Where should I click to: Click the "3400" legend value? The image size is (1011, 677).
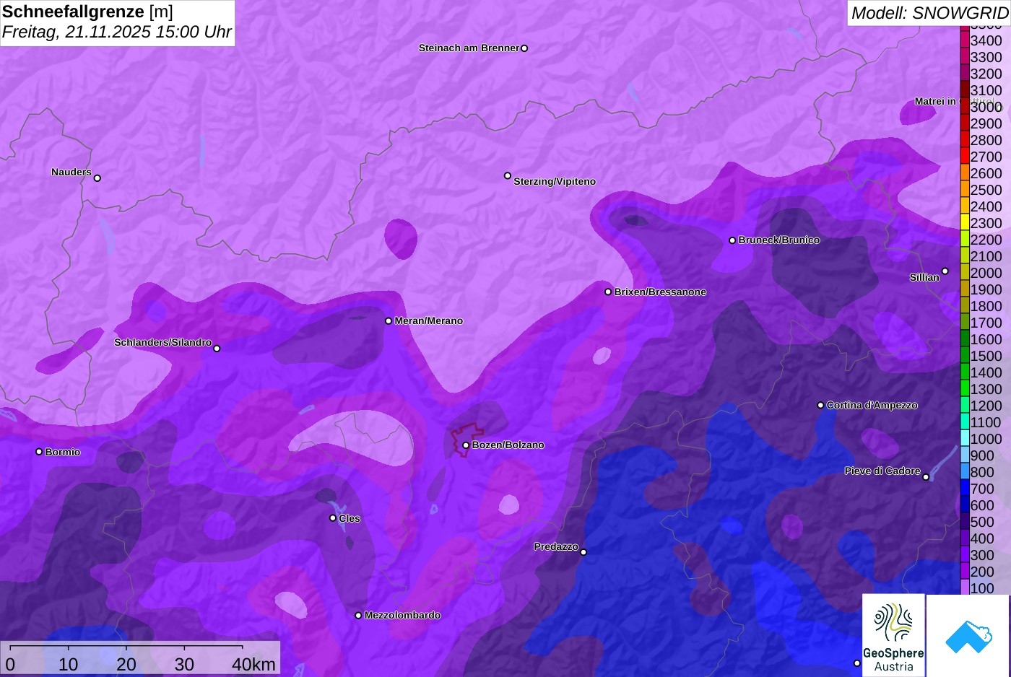pos(986,40)
